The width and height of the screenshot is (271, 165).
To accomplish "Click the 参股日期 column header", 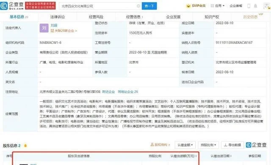I will click(x=254, y=156).
